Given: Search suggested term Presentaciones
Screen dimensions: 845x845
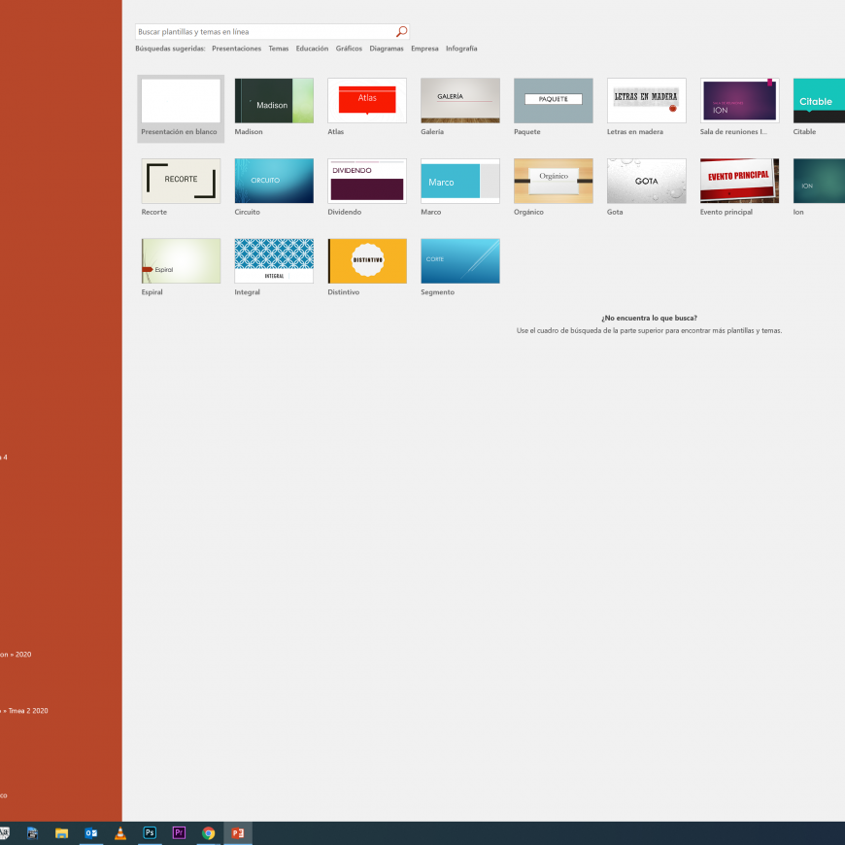Looking at the screenshot, I should [x=236, y=49].
